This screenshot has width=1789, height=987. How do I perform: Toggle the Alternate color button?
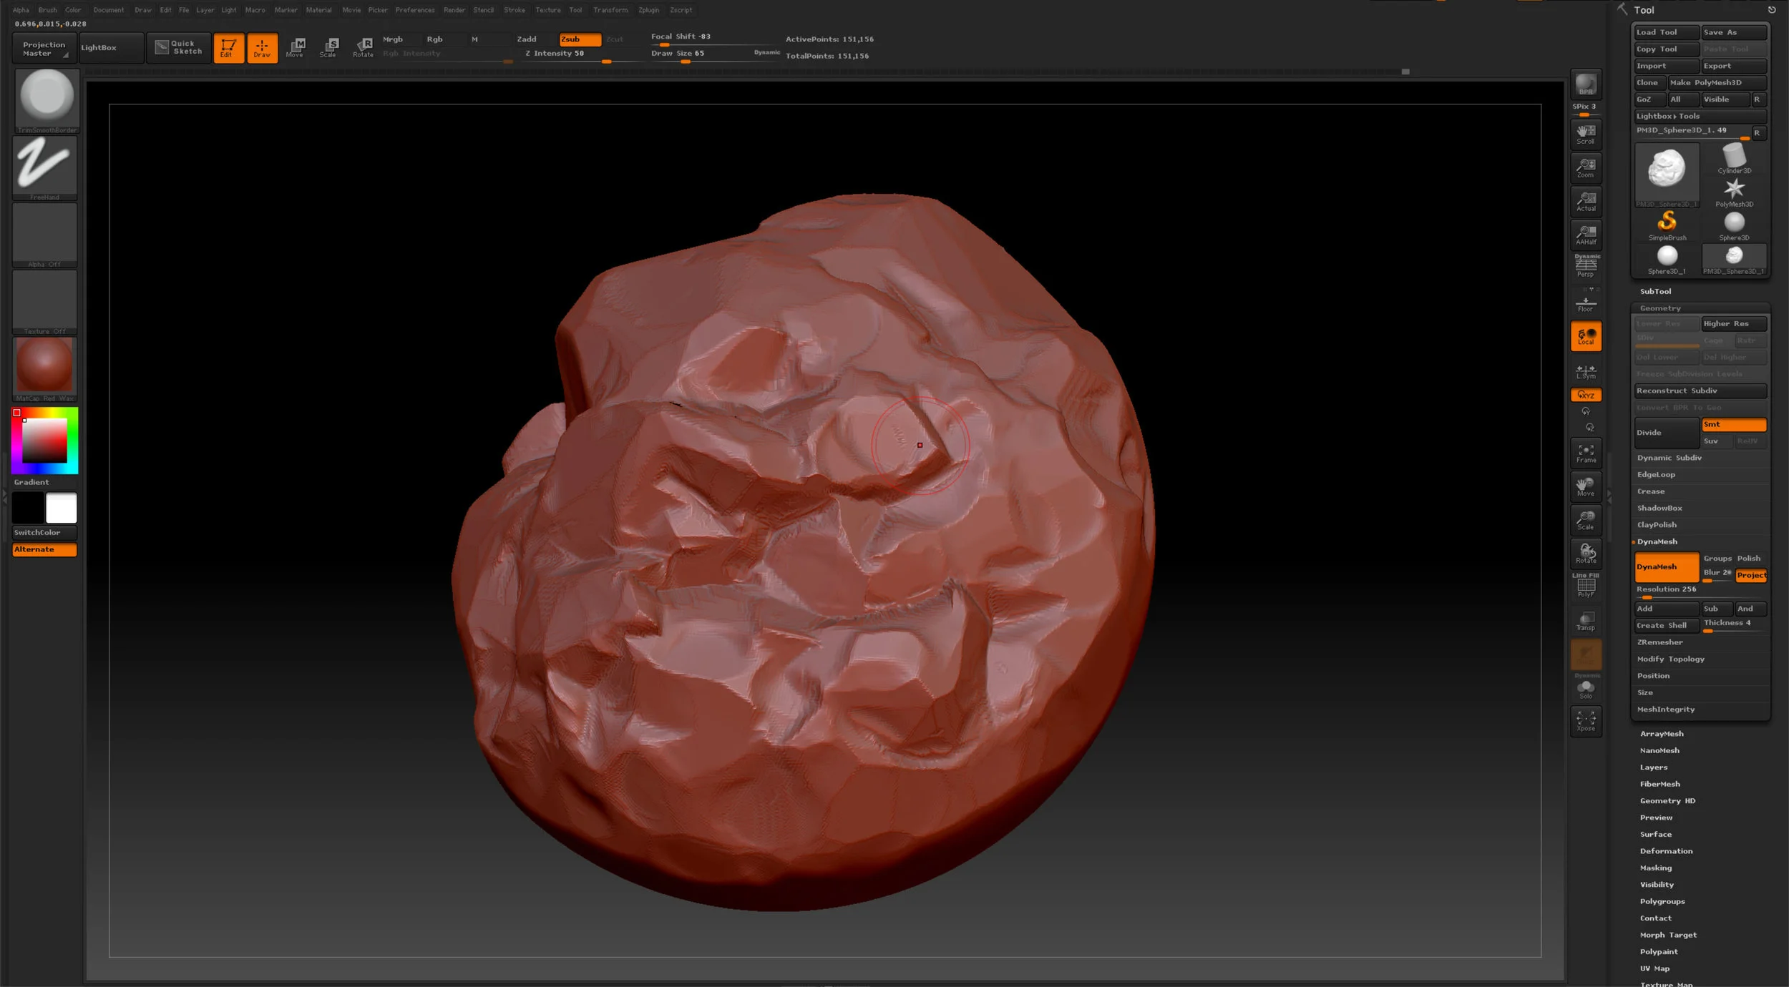tap(44, 549)
